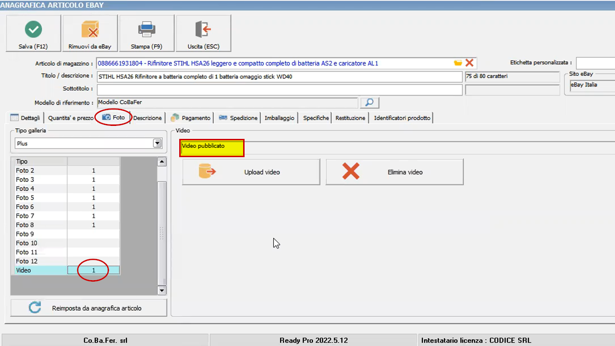Click the Stampa printer icon
The image size is (615, 346).
(147, 29)
